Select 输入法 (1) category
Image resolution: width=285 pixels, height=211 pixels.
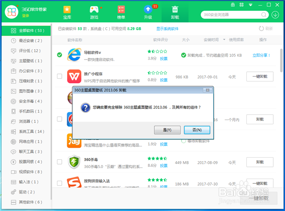click(x=26, y=182)
